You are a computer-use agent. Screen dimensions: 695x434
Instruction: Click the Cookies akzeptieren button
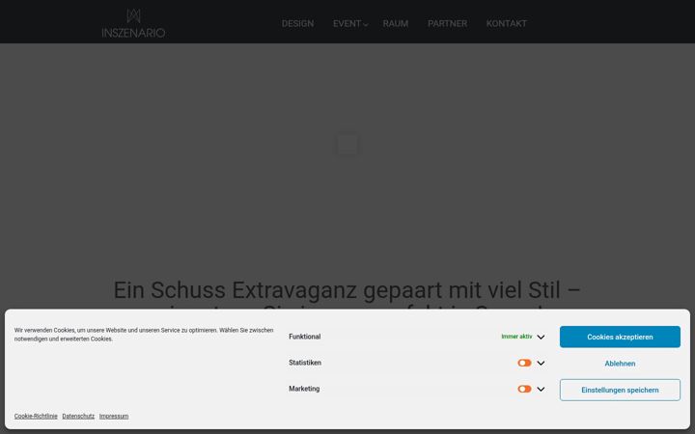(x=620, y=337)
